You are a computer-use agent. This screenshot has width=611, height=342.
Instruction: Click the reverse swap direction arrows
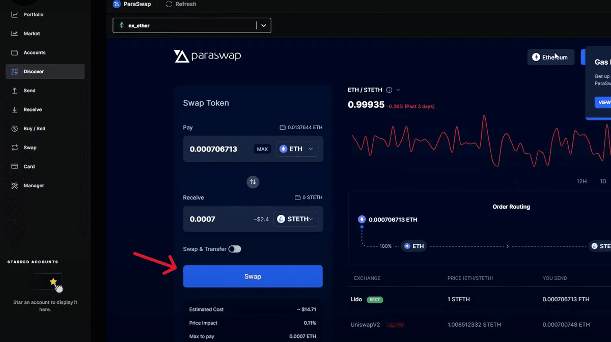[x=253, y=182]
